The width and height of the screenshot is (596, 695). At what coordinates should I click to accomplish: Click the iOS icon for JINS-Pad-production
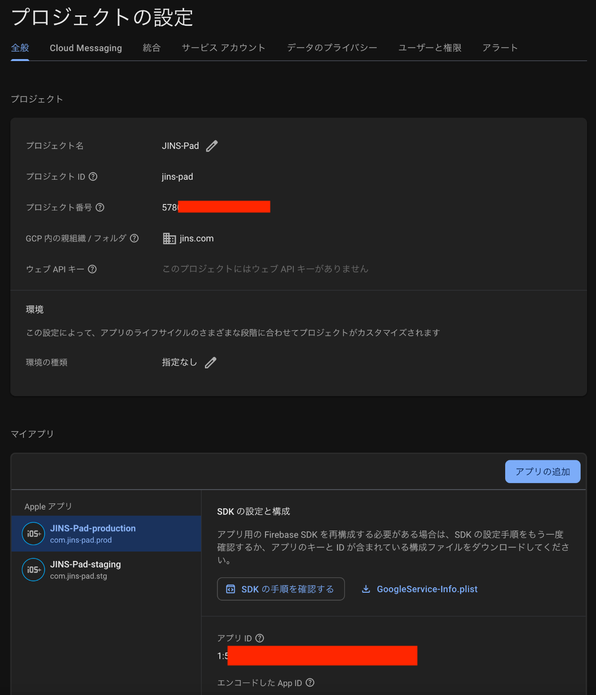(33, 534)
